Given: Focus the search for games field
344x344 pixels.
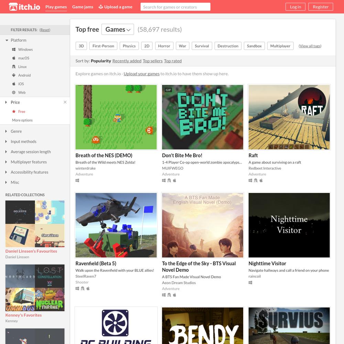Looking at the screenshot, I should [x=175, y=7].
